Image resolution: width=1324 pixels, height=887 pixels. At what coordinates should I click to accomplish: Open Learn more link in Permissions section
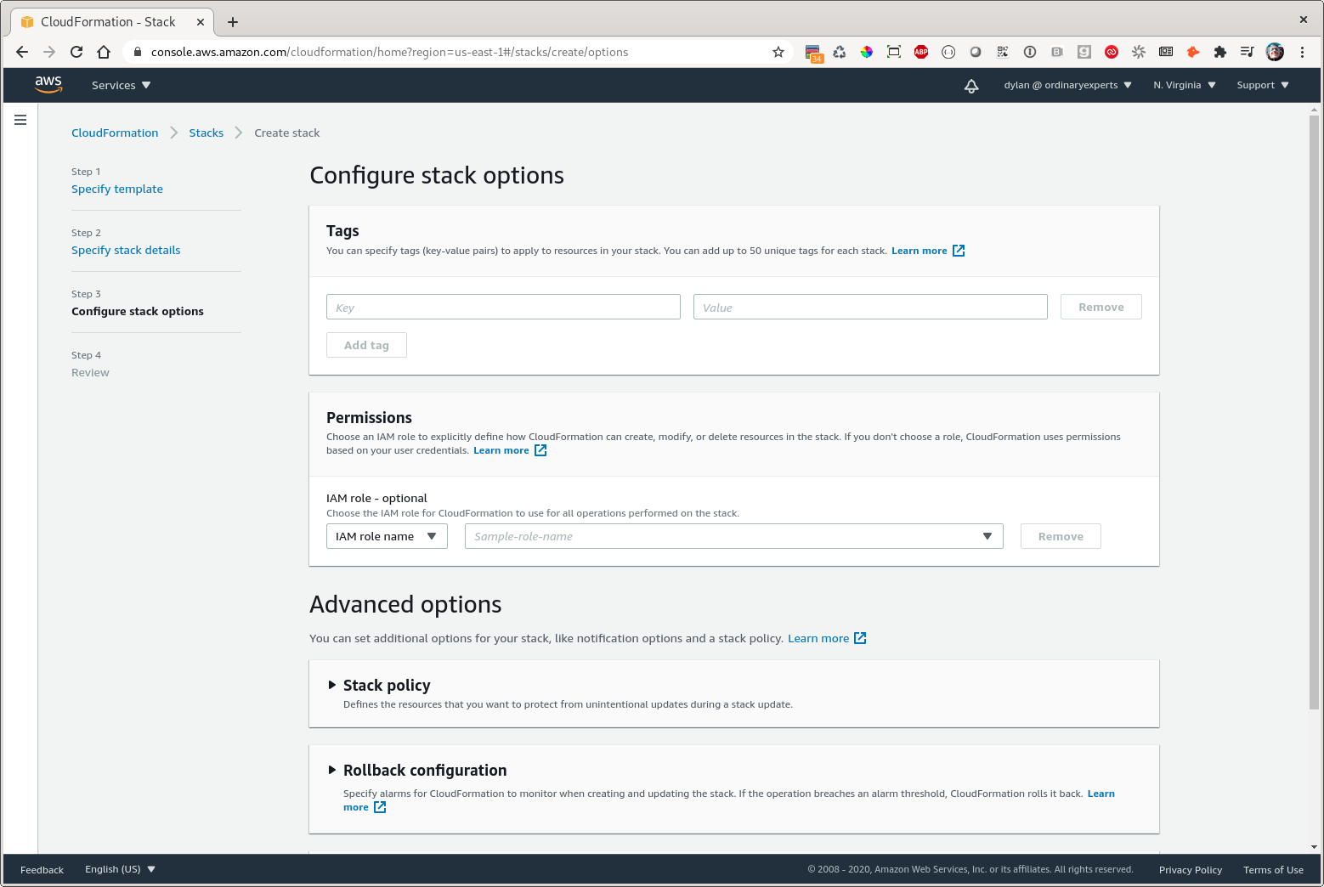coord(510,450)
